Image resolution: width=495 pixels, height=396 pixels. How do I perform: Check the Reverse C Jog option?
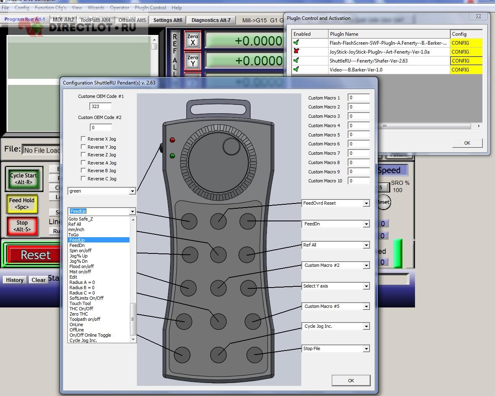pos(83,179)
